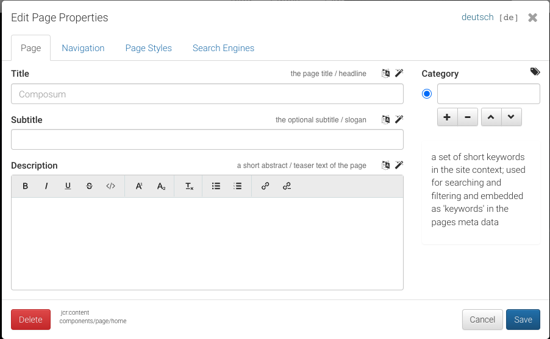Click the 'jcr:content' text
550x339 pixels.
75,312
